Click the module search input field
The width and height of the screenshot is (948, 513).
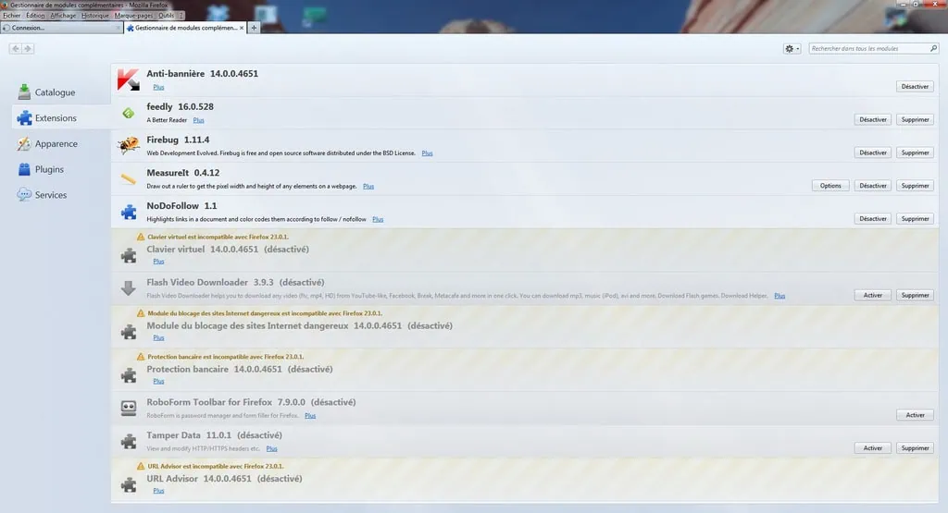pyautogui.click(x=866, y=48)
